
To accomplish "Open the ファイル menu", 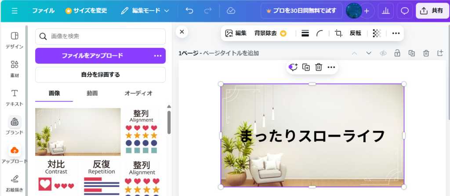I will [x=44, y=11].
